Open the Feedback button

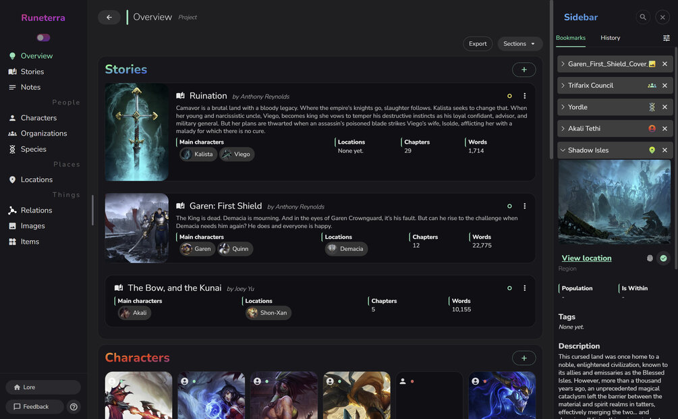click(x=34, y=406)
